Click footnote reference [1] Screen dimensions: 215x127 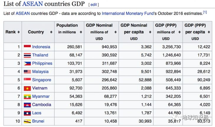point(205,13)
